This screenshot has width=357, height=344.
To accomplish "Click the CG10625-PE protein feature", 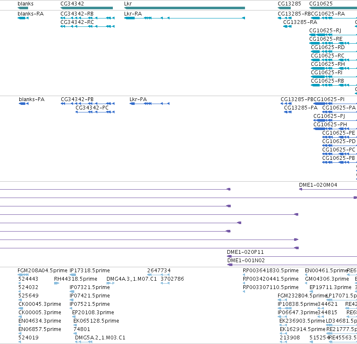I will (339, 137).
